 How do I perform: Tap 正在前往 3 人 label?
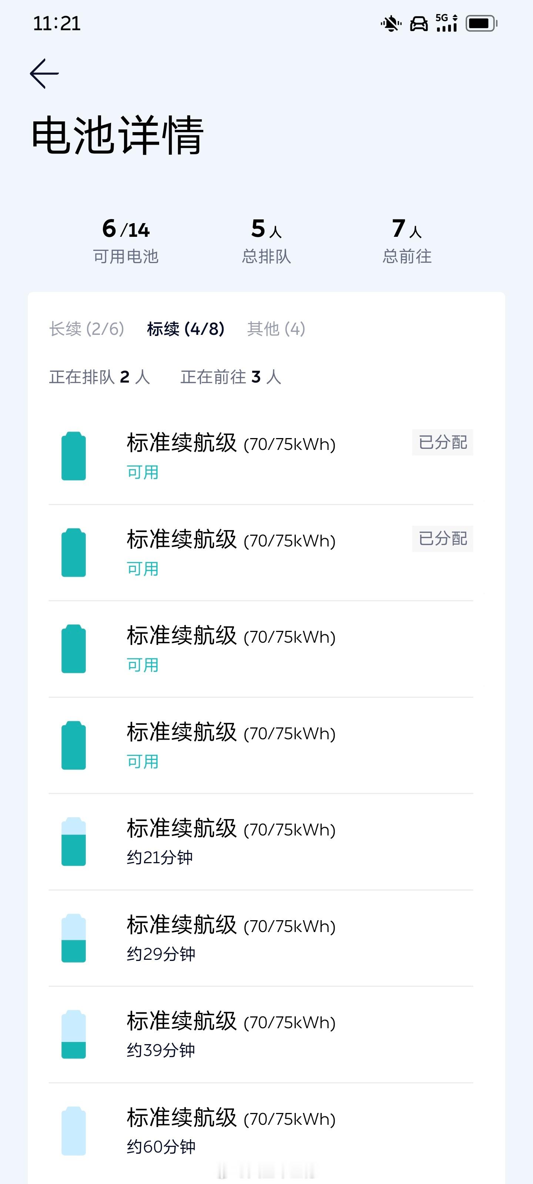click(x=231, y=377)
